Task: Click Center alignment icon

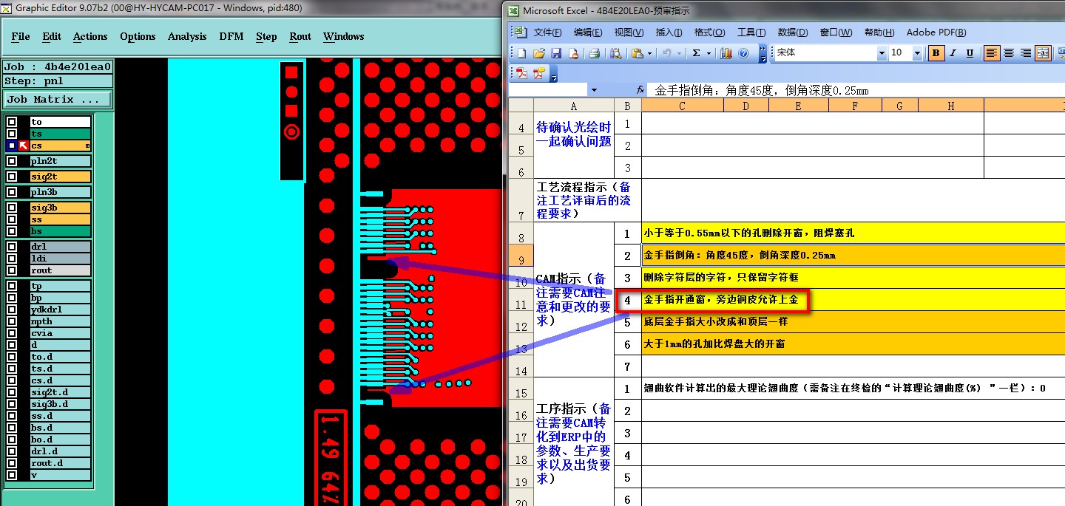Action: pos(1009,53)
